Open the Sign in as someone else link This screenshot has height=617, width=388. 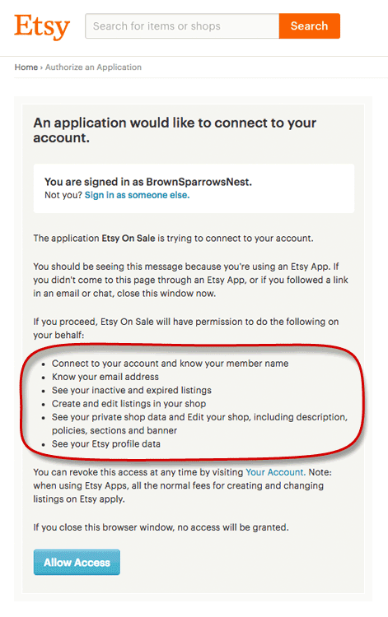point(137,195)
